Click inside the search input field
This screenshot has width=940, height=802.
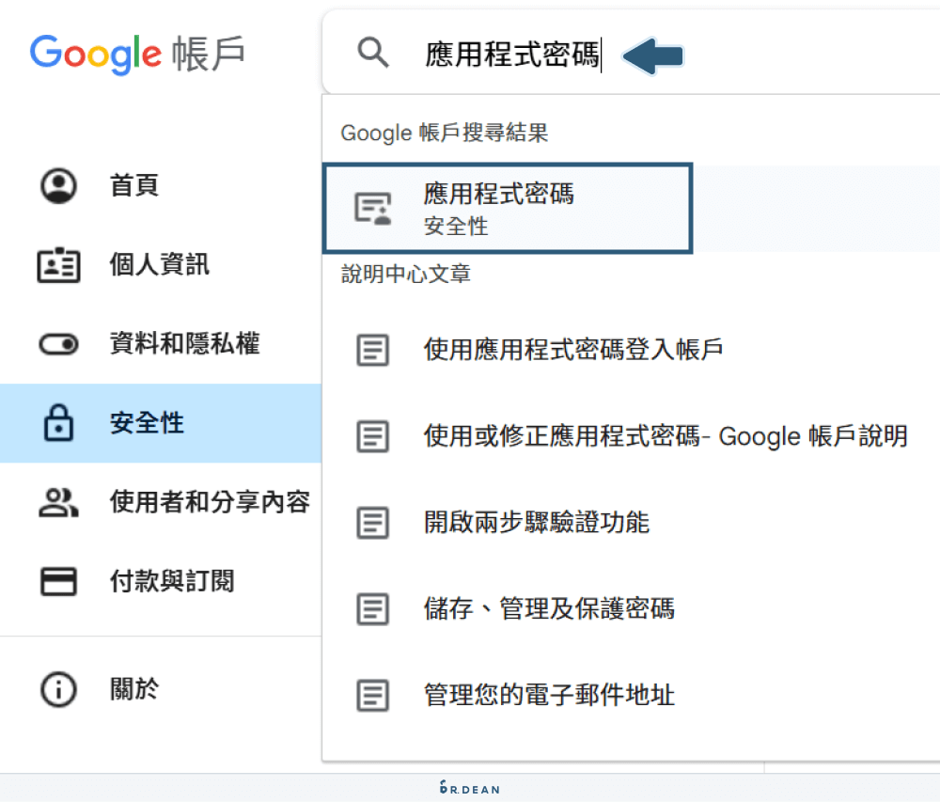pyautogui.click(x=512, y=55)
